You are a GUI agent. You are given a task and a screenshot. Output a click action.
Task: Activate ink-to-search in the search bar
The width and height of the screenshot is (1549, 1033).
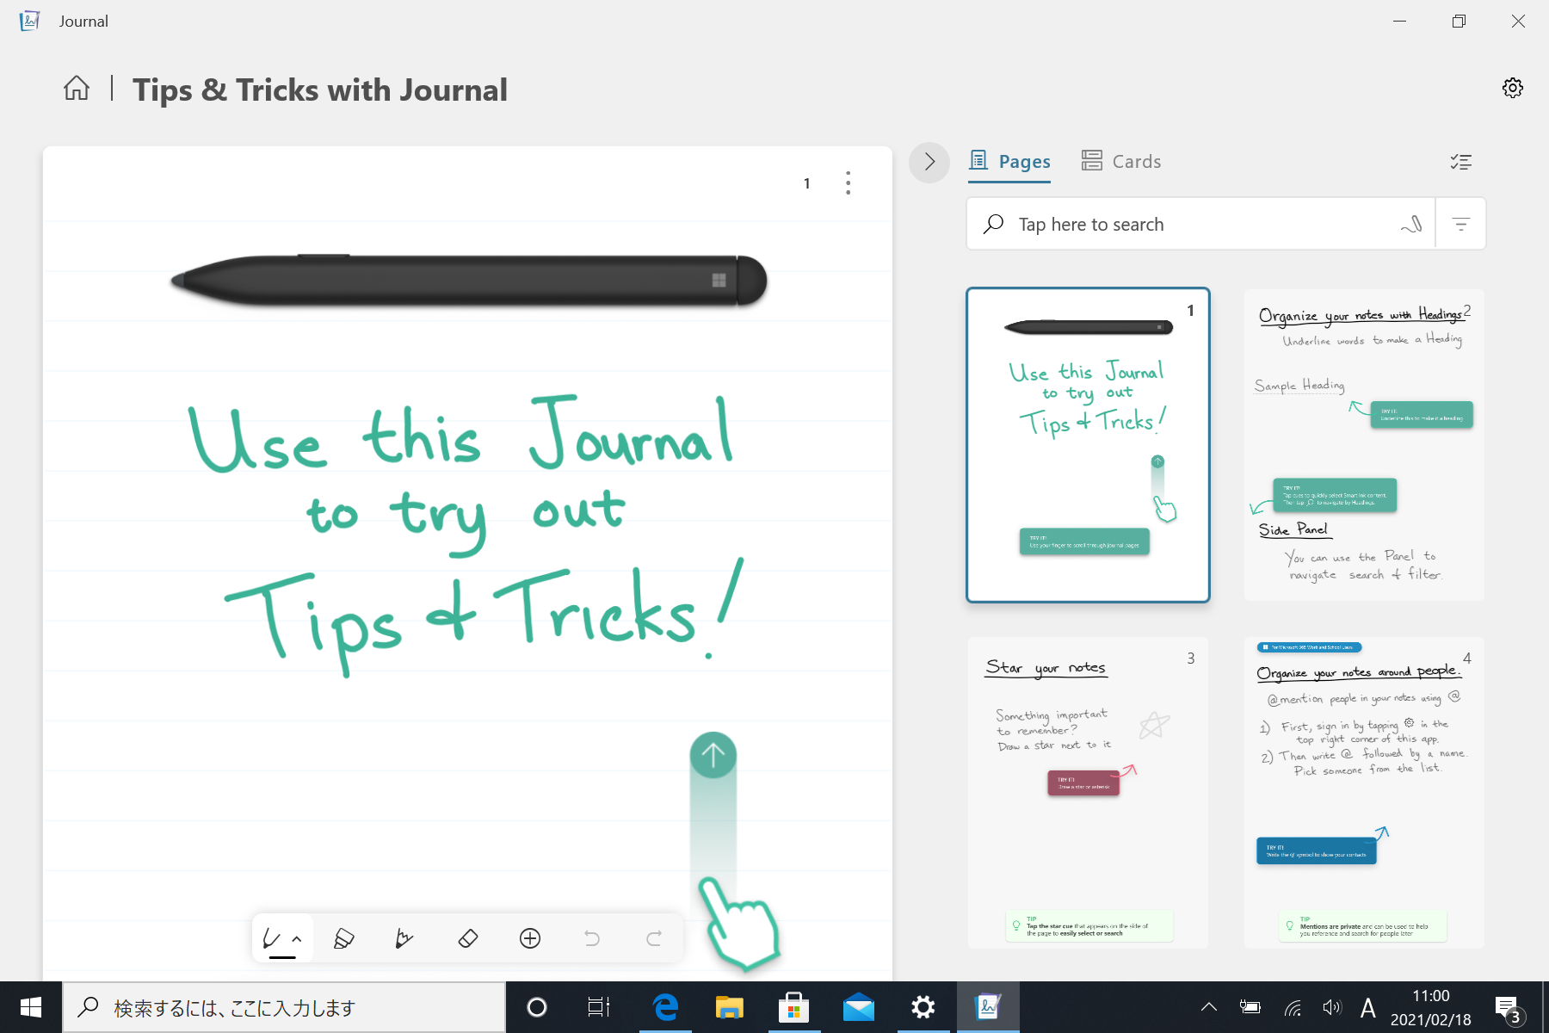[x=1410, y=224]
